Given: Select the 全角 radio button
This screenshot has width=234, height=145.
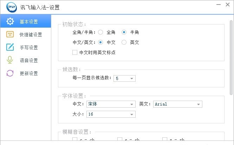Looking at the screenshot, I should tap(100, 32).
